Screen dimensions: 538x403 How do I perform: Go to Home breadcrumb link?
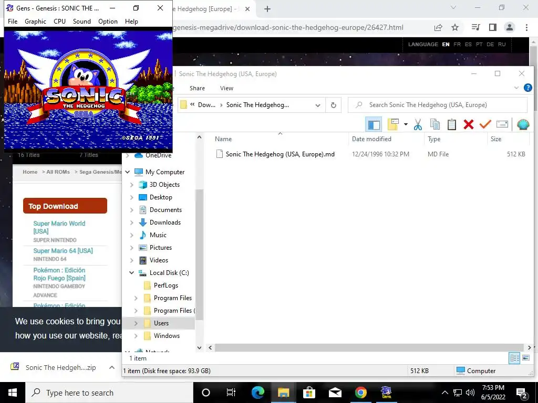30,172
